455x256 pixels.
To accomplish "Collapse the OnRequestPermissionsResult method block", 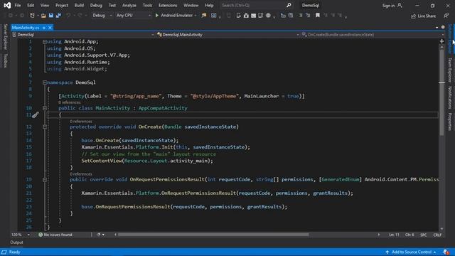I will tap(45, 180).
